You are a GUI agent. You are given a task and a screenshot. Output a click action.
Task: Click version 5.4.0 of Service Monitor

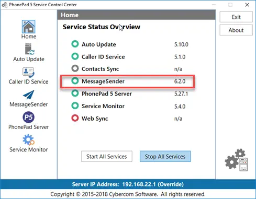(x=180, y=107)
